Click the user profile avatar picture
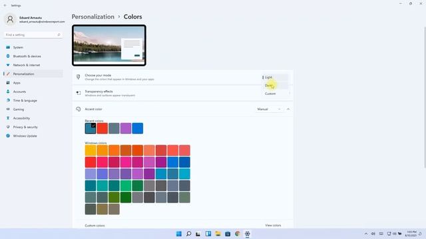426x239 pixels. click(x=11, y=19)
